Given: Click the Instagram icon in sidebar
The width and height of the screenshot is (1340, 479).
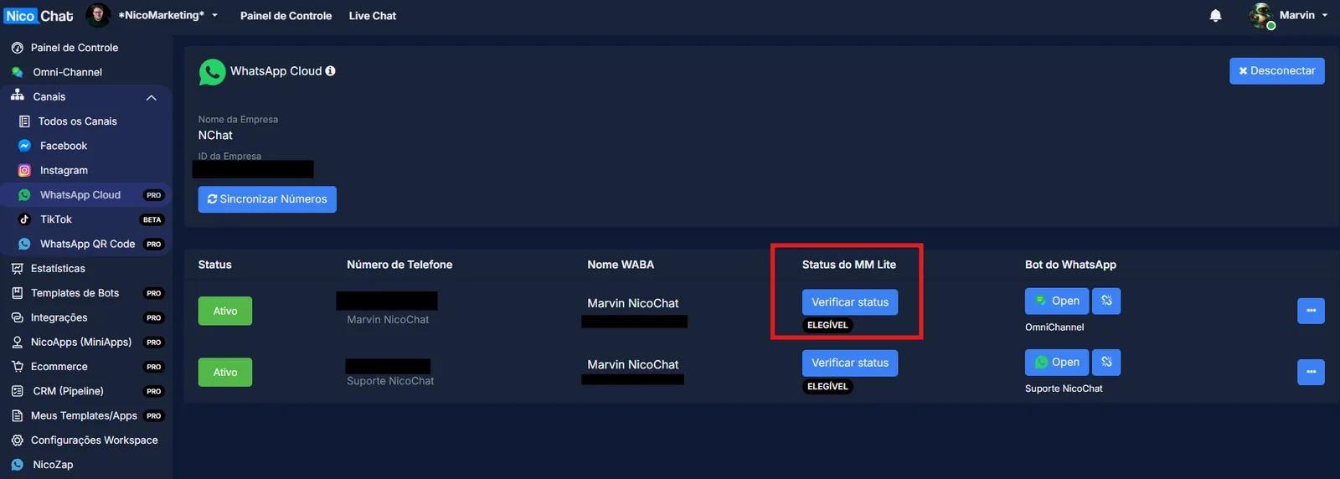Looking at the screenshot, I should click(24, 170).
